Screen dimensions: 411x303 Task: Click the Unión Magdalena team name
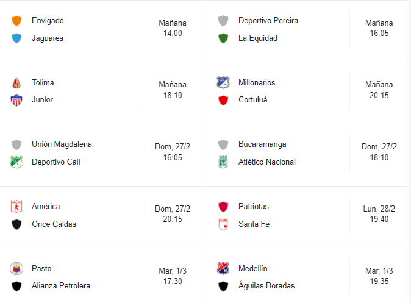pos(62,144)
